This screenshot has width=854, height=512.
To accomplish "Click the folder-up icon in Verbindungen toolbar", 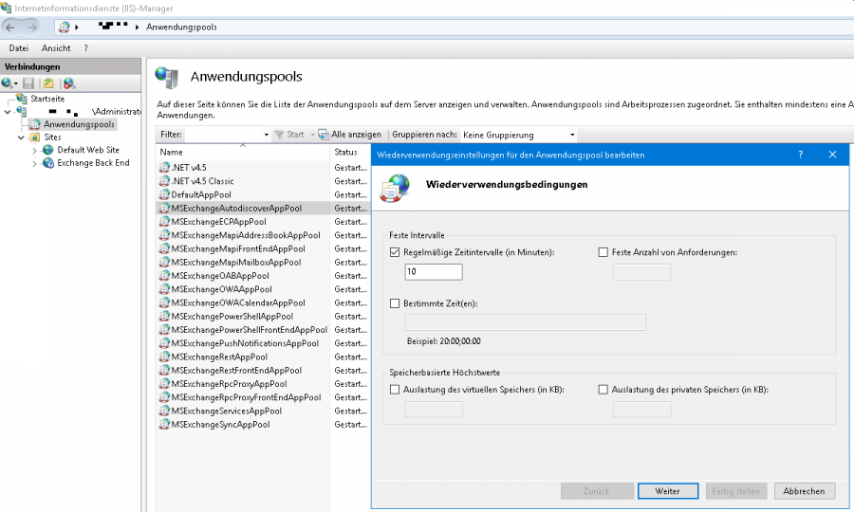I will tap(47, 83).
